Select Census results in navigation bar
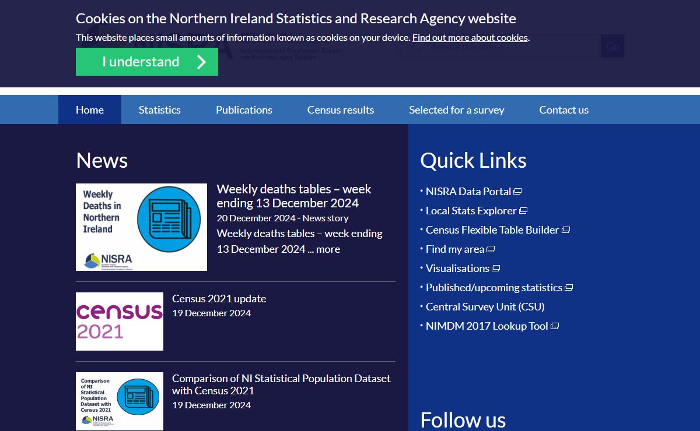 point(341,109)
